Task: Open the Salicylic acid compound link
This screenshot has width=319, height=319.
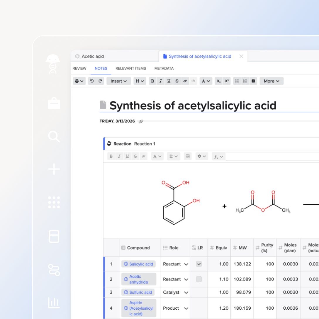Action: pyautogui.click(x=139, y=264)
